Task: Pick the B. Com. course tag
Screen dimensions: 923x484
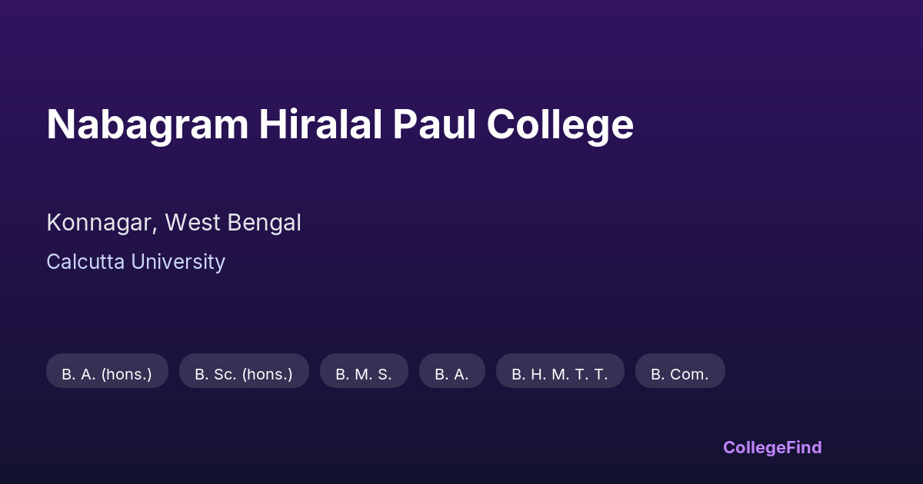Action: [x=680, y=371]
